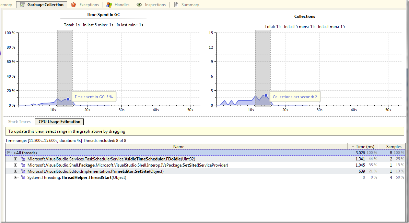Click the 'Time Spent in GC' chart title
The width and height of the screenshot is (409, 223).
pyautogui.click(x=103, y=15)
